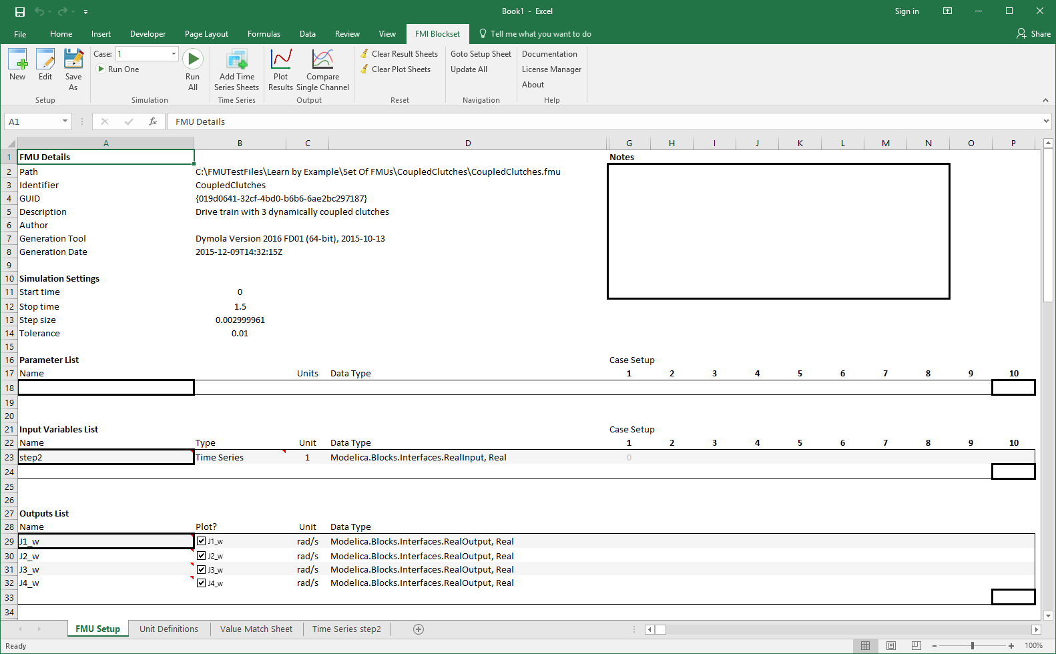This screenshot has height=654, width=1056.
Task: Click About in Help group
Action: click(x=533, y=85)
